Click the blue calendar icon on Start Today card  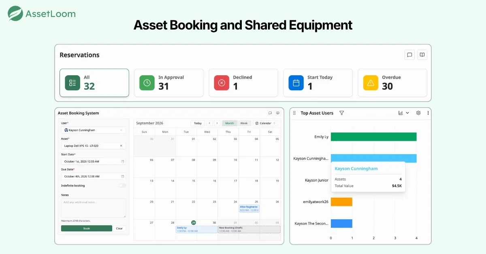click(x=296, y=83)
